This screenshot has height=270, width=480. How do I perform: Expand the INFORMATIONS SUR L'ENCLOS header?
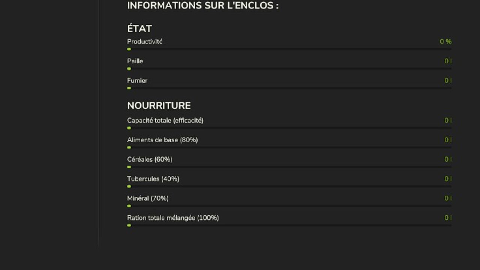[203, 6]
